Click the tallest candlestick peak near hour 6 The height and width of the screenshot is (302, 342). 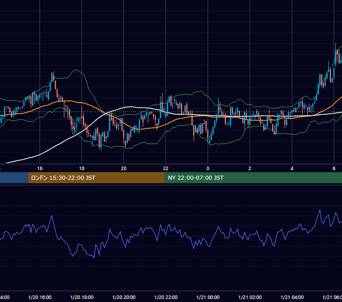[335, 44]
